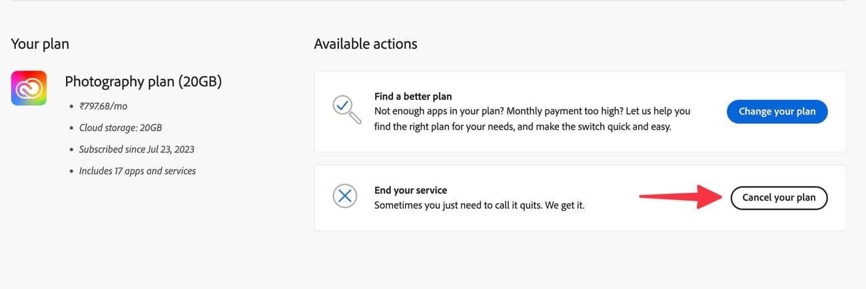The height and width of the screenshot is (289, 866).
Task: Click the magnifying glass checkmark icon
Action: (x=346, y=109)
